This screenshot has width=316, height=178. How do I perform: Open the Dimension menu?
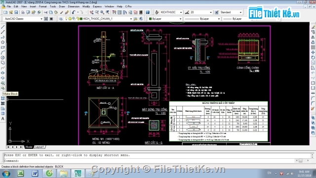[x=74, y=6]
